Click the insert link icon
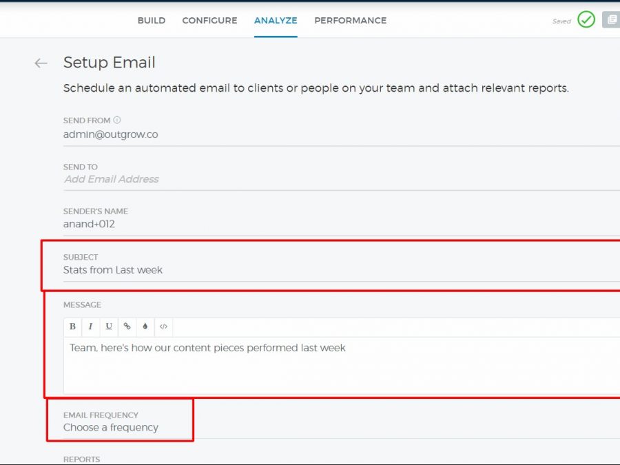Viewport: 620px width, 465px height. [x=127, y=327]
